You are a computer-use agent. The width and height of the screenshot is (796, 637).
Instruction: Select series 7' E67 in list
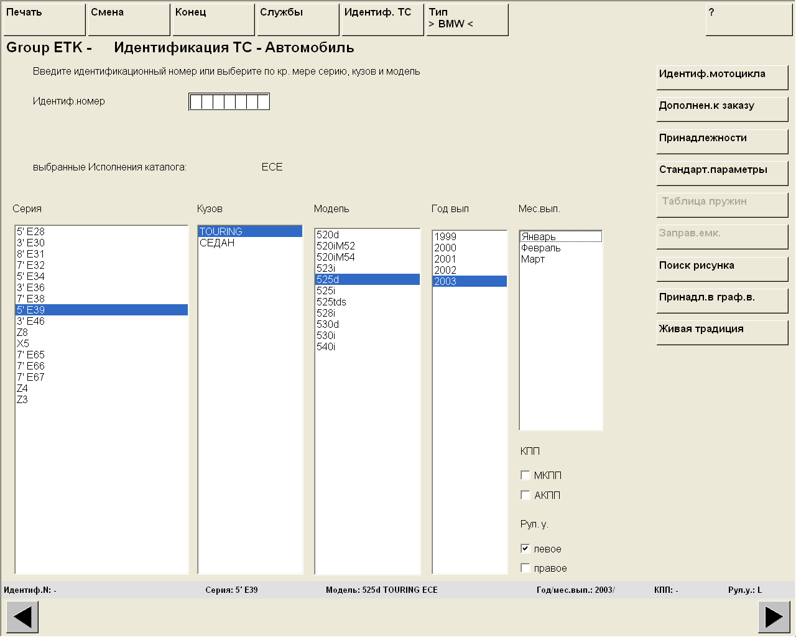pyautogui.click(x=101, y=377)
